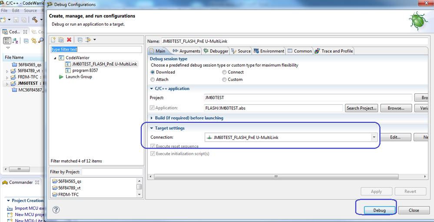Switch to the Source tab

coord(241,51)
